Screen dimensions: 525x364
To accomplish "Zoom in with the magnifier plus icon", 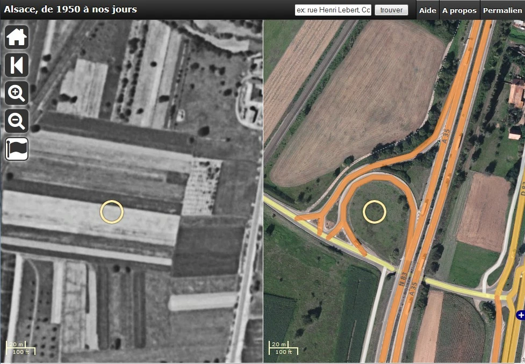I will [17, 94].
